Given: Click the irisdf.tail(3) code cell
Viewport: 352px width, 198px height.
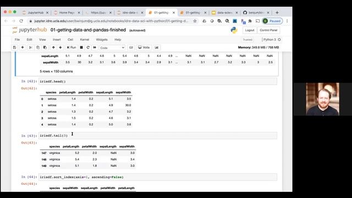Looking at the screenshot, I should coord(158,136).
